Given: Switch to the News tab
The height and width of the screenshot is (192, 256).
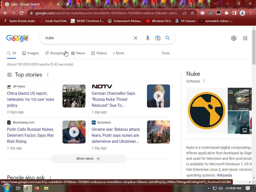Looking at the screenshot, I should [x=78, y=53].
